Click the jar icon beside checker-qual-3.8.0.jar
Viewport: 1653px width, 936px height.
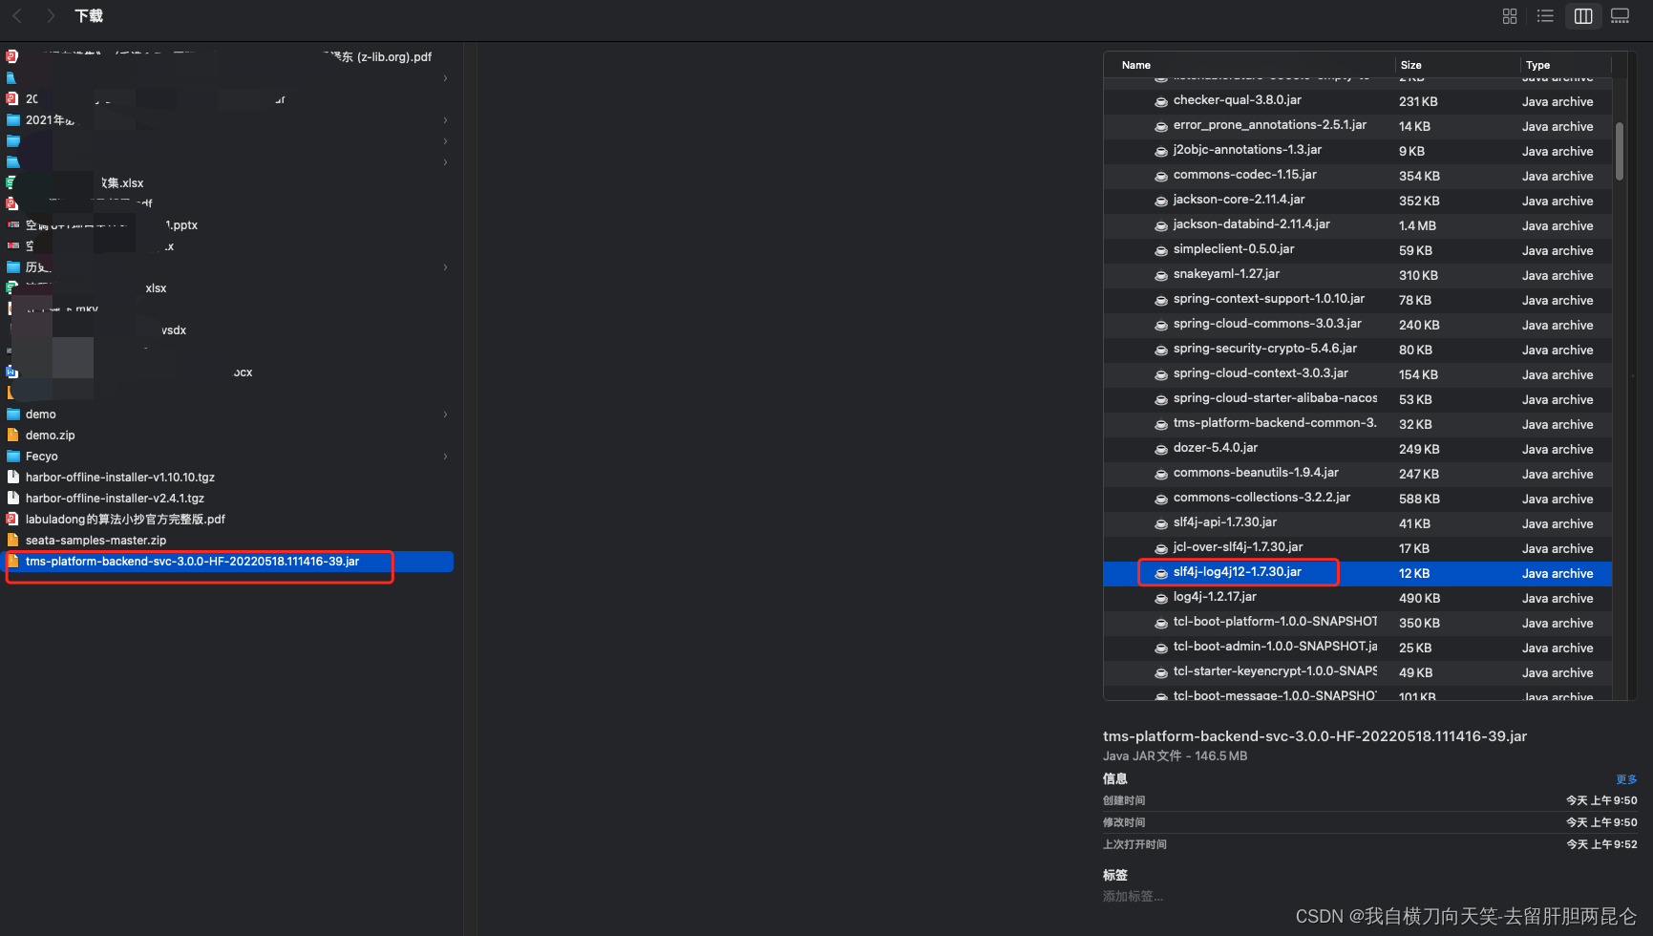click(x=1161, y=101)
